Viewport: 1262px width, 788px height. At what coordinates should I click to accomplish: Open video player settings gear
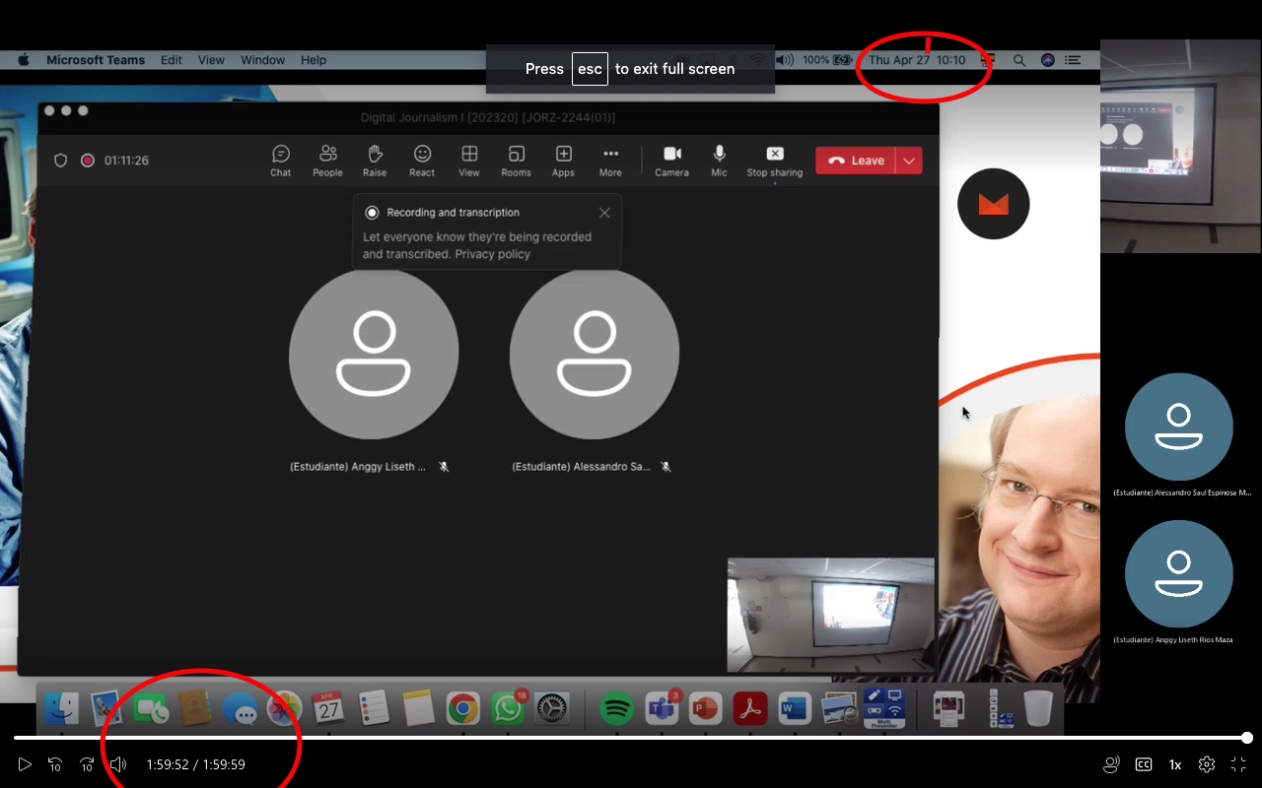[1207, 764]
